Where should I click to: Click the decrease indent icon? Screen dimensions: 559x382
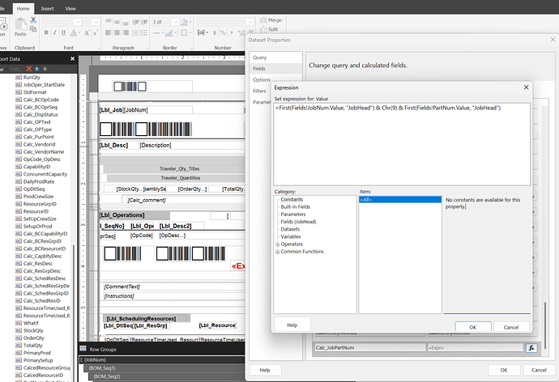(x=135, y=22)
